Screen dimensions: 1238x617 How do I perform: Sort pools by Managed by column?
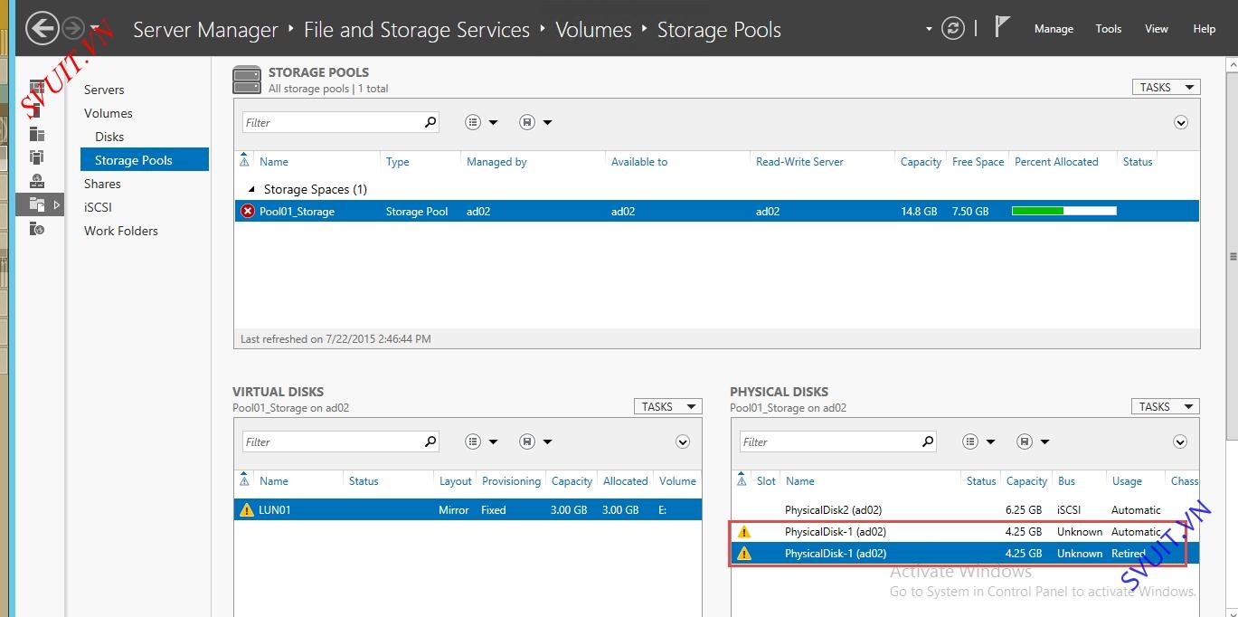tap(496, 162)
